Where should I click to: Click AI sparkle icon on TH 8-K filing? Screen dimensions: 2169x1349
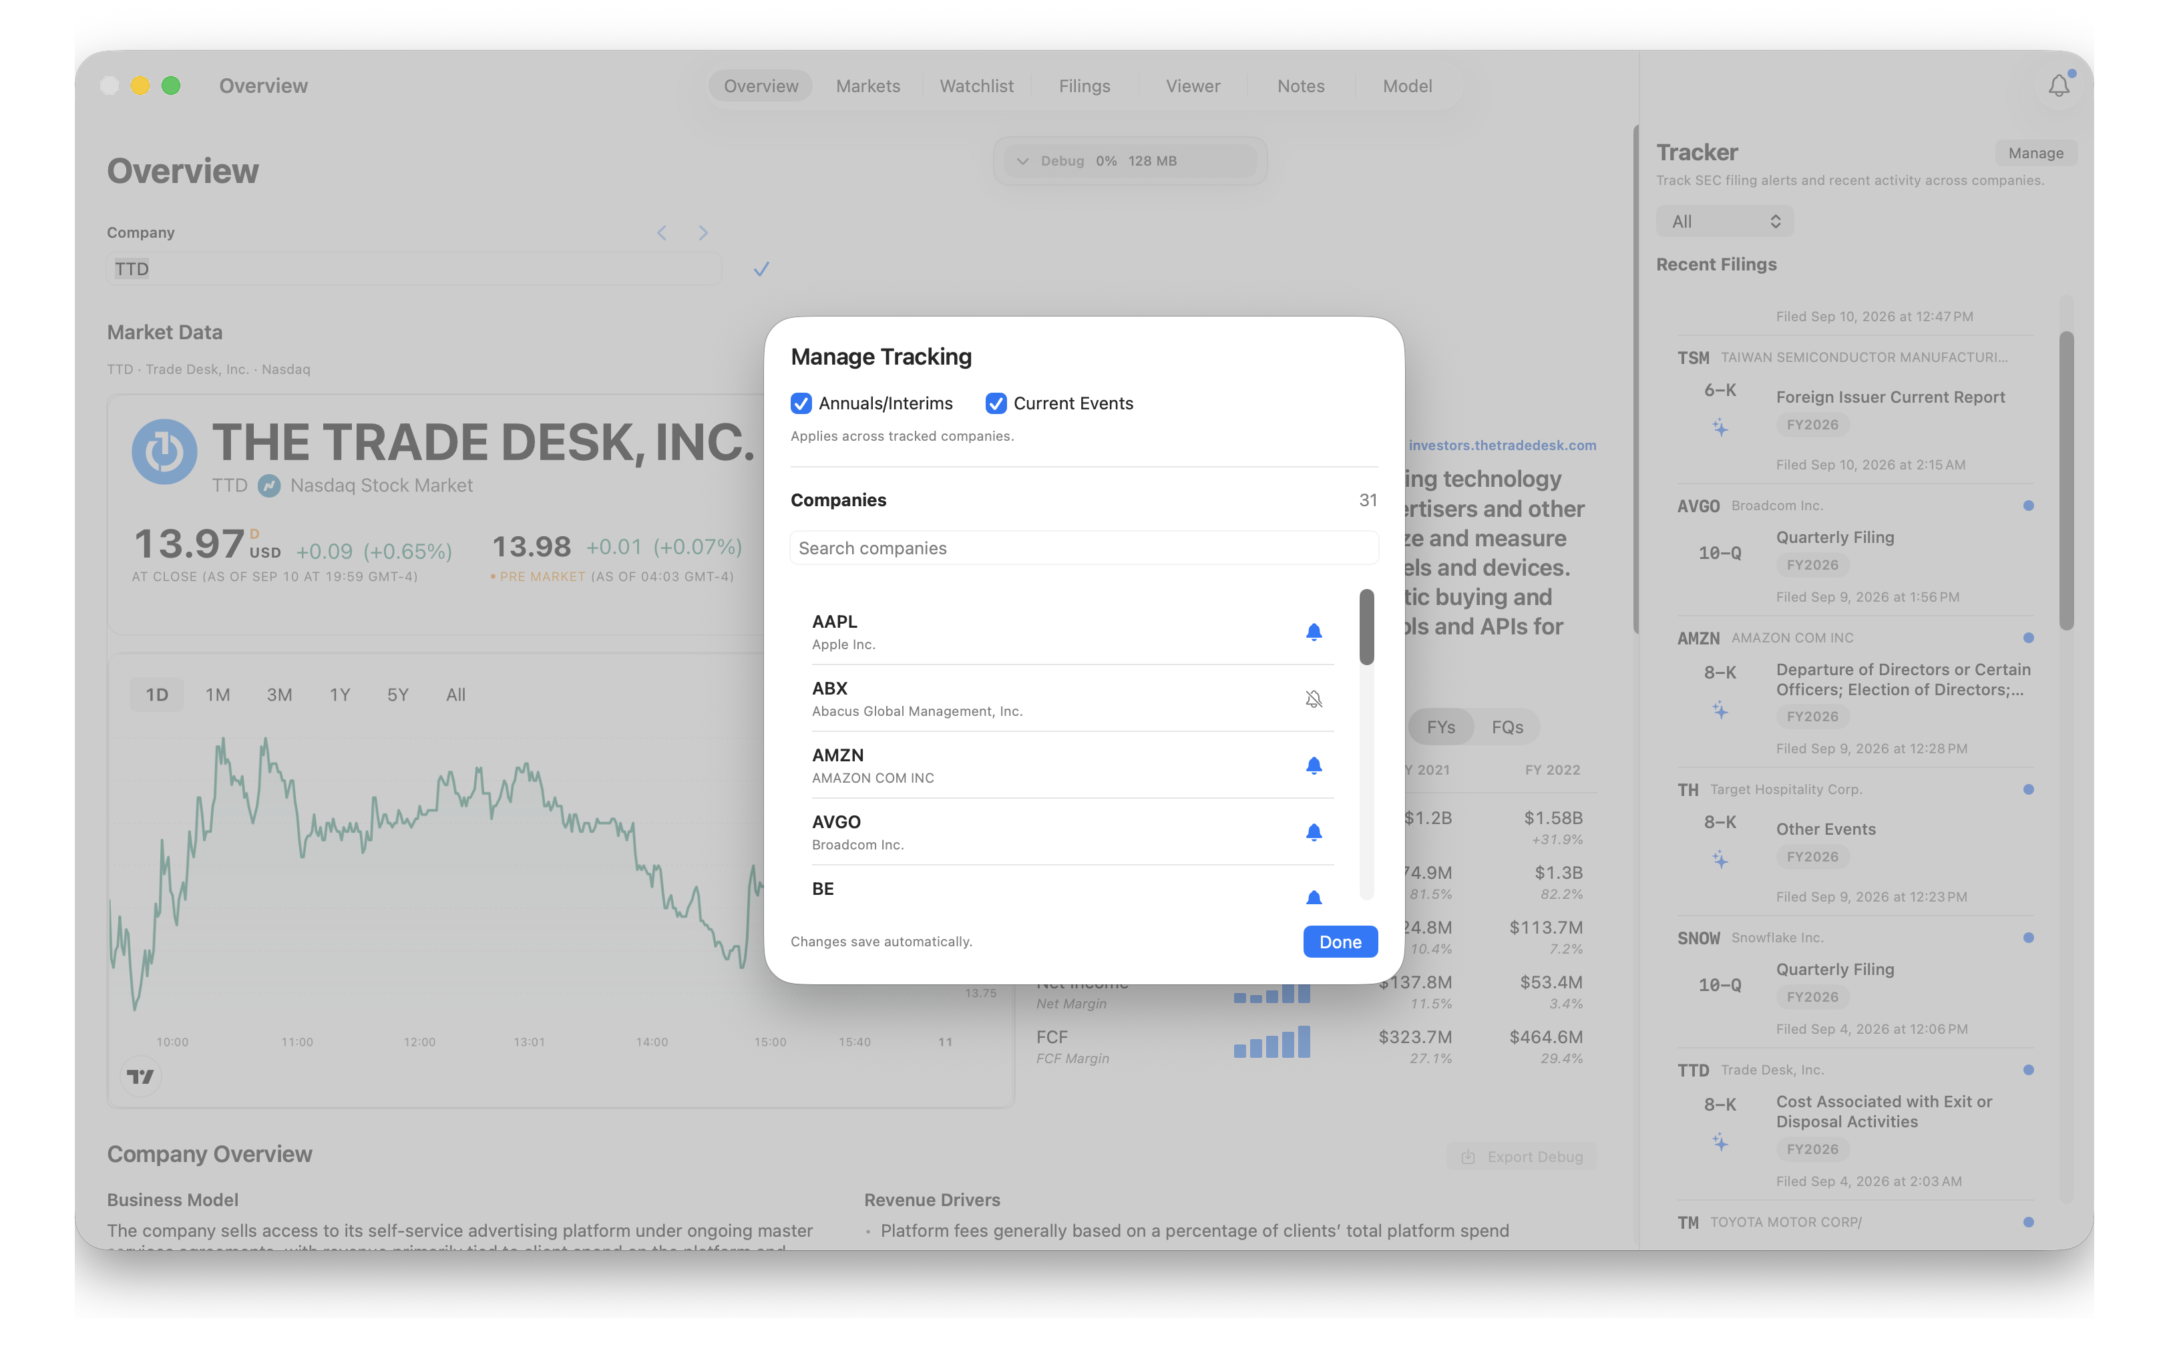click(x=1720, y=859)
